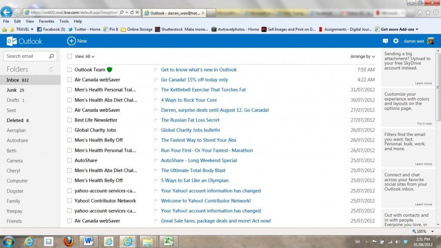Show hidden system tray icons arrow
Viewport: 441px width, 248px height.
[x=366, y=242]
